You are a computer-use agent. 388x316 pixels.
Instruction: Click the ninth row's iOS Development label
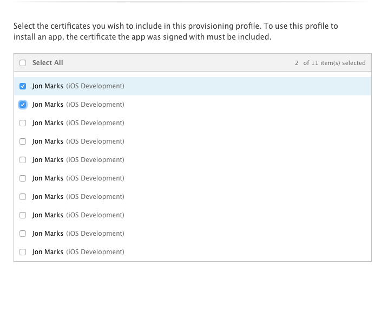click(95, 234)
